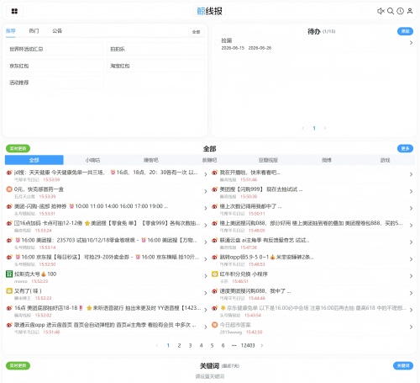420x383 pixels.
Task: Click Weibo icon beside '速度美团搜闪购088' post
Action: pyautogui.click(x=214, y=291)
